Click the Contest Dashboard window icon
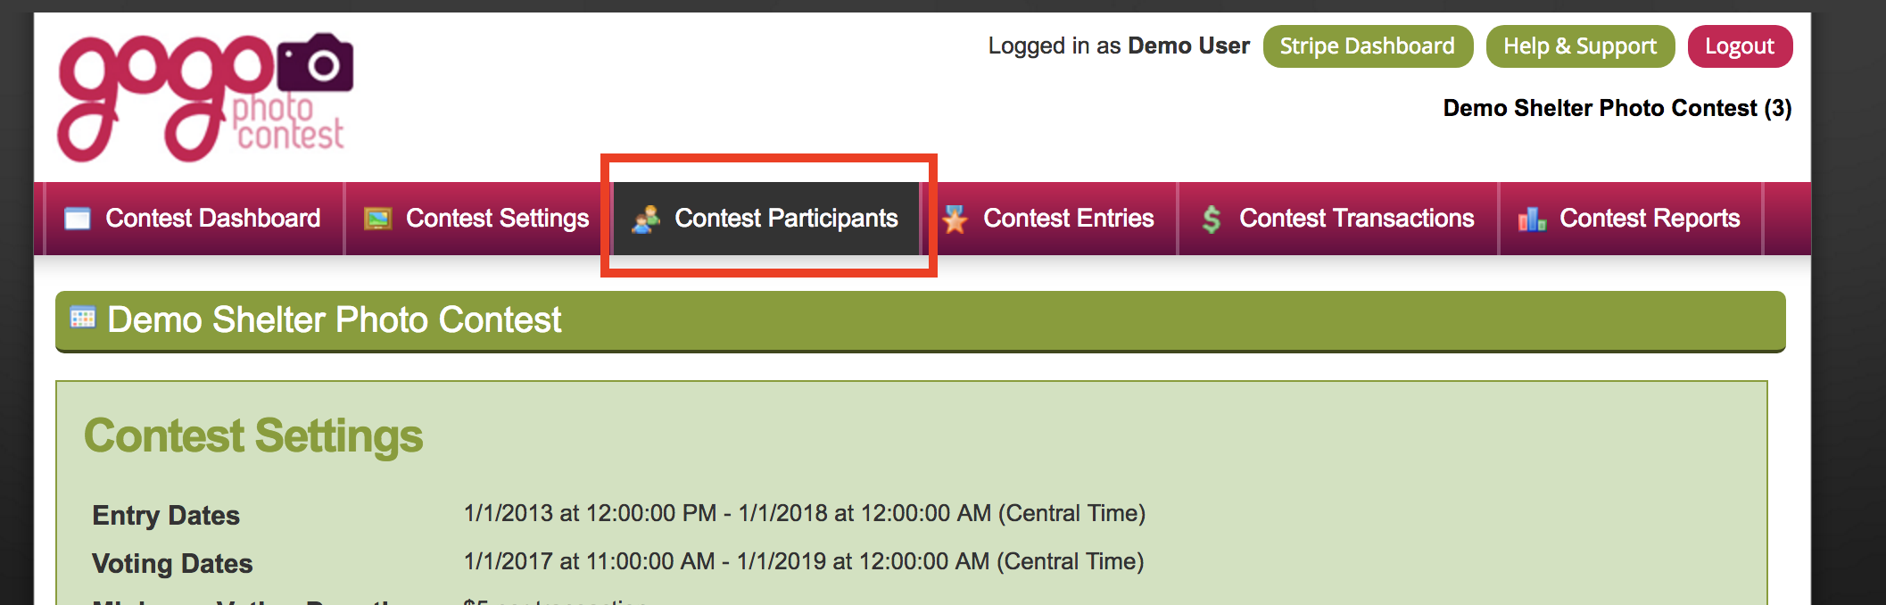The width and height of the screenshot is (1886, 605). coord(78,219)
